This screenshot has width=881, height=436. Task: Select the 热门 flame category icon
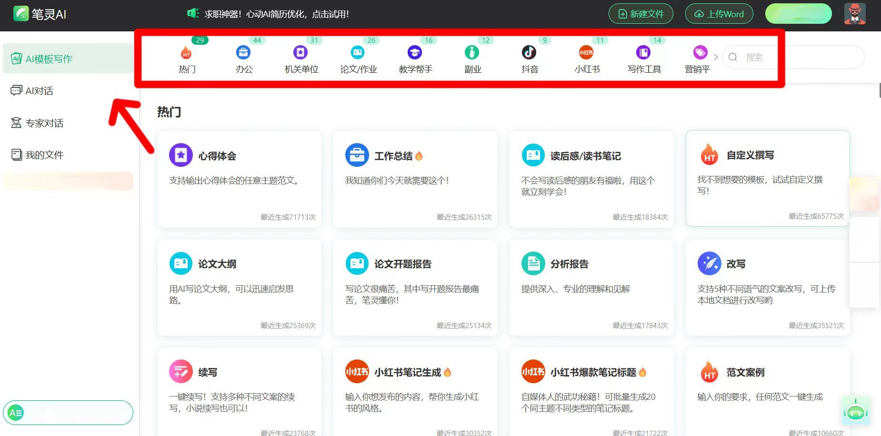[186, 52]
